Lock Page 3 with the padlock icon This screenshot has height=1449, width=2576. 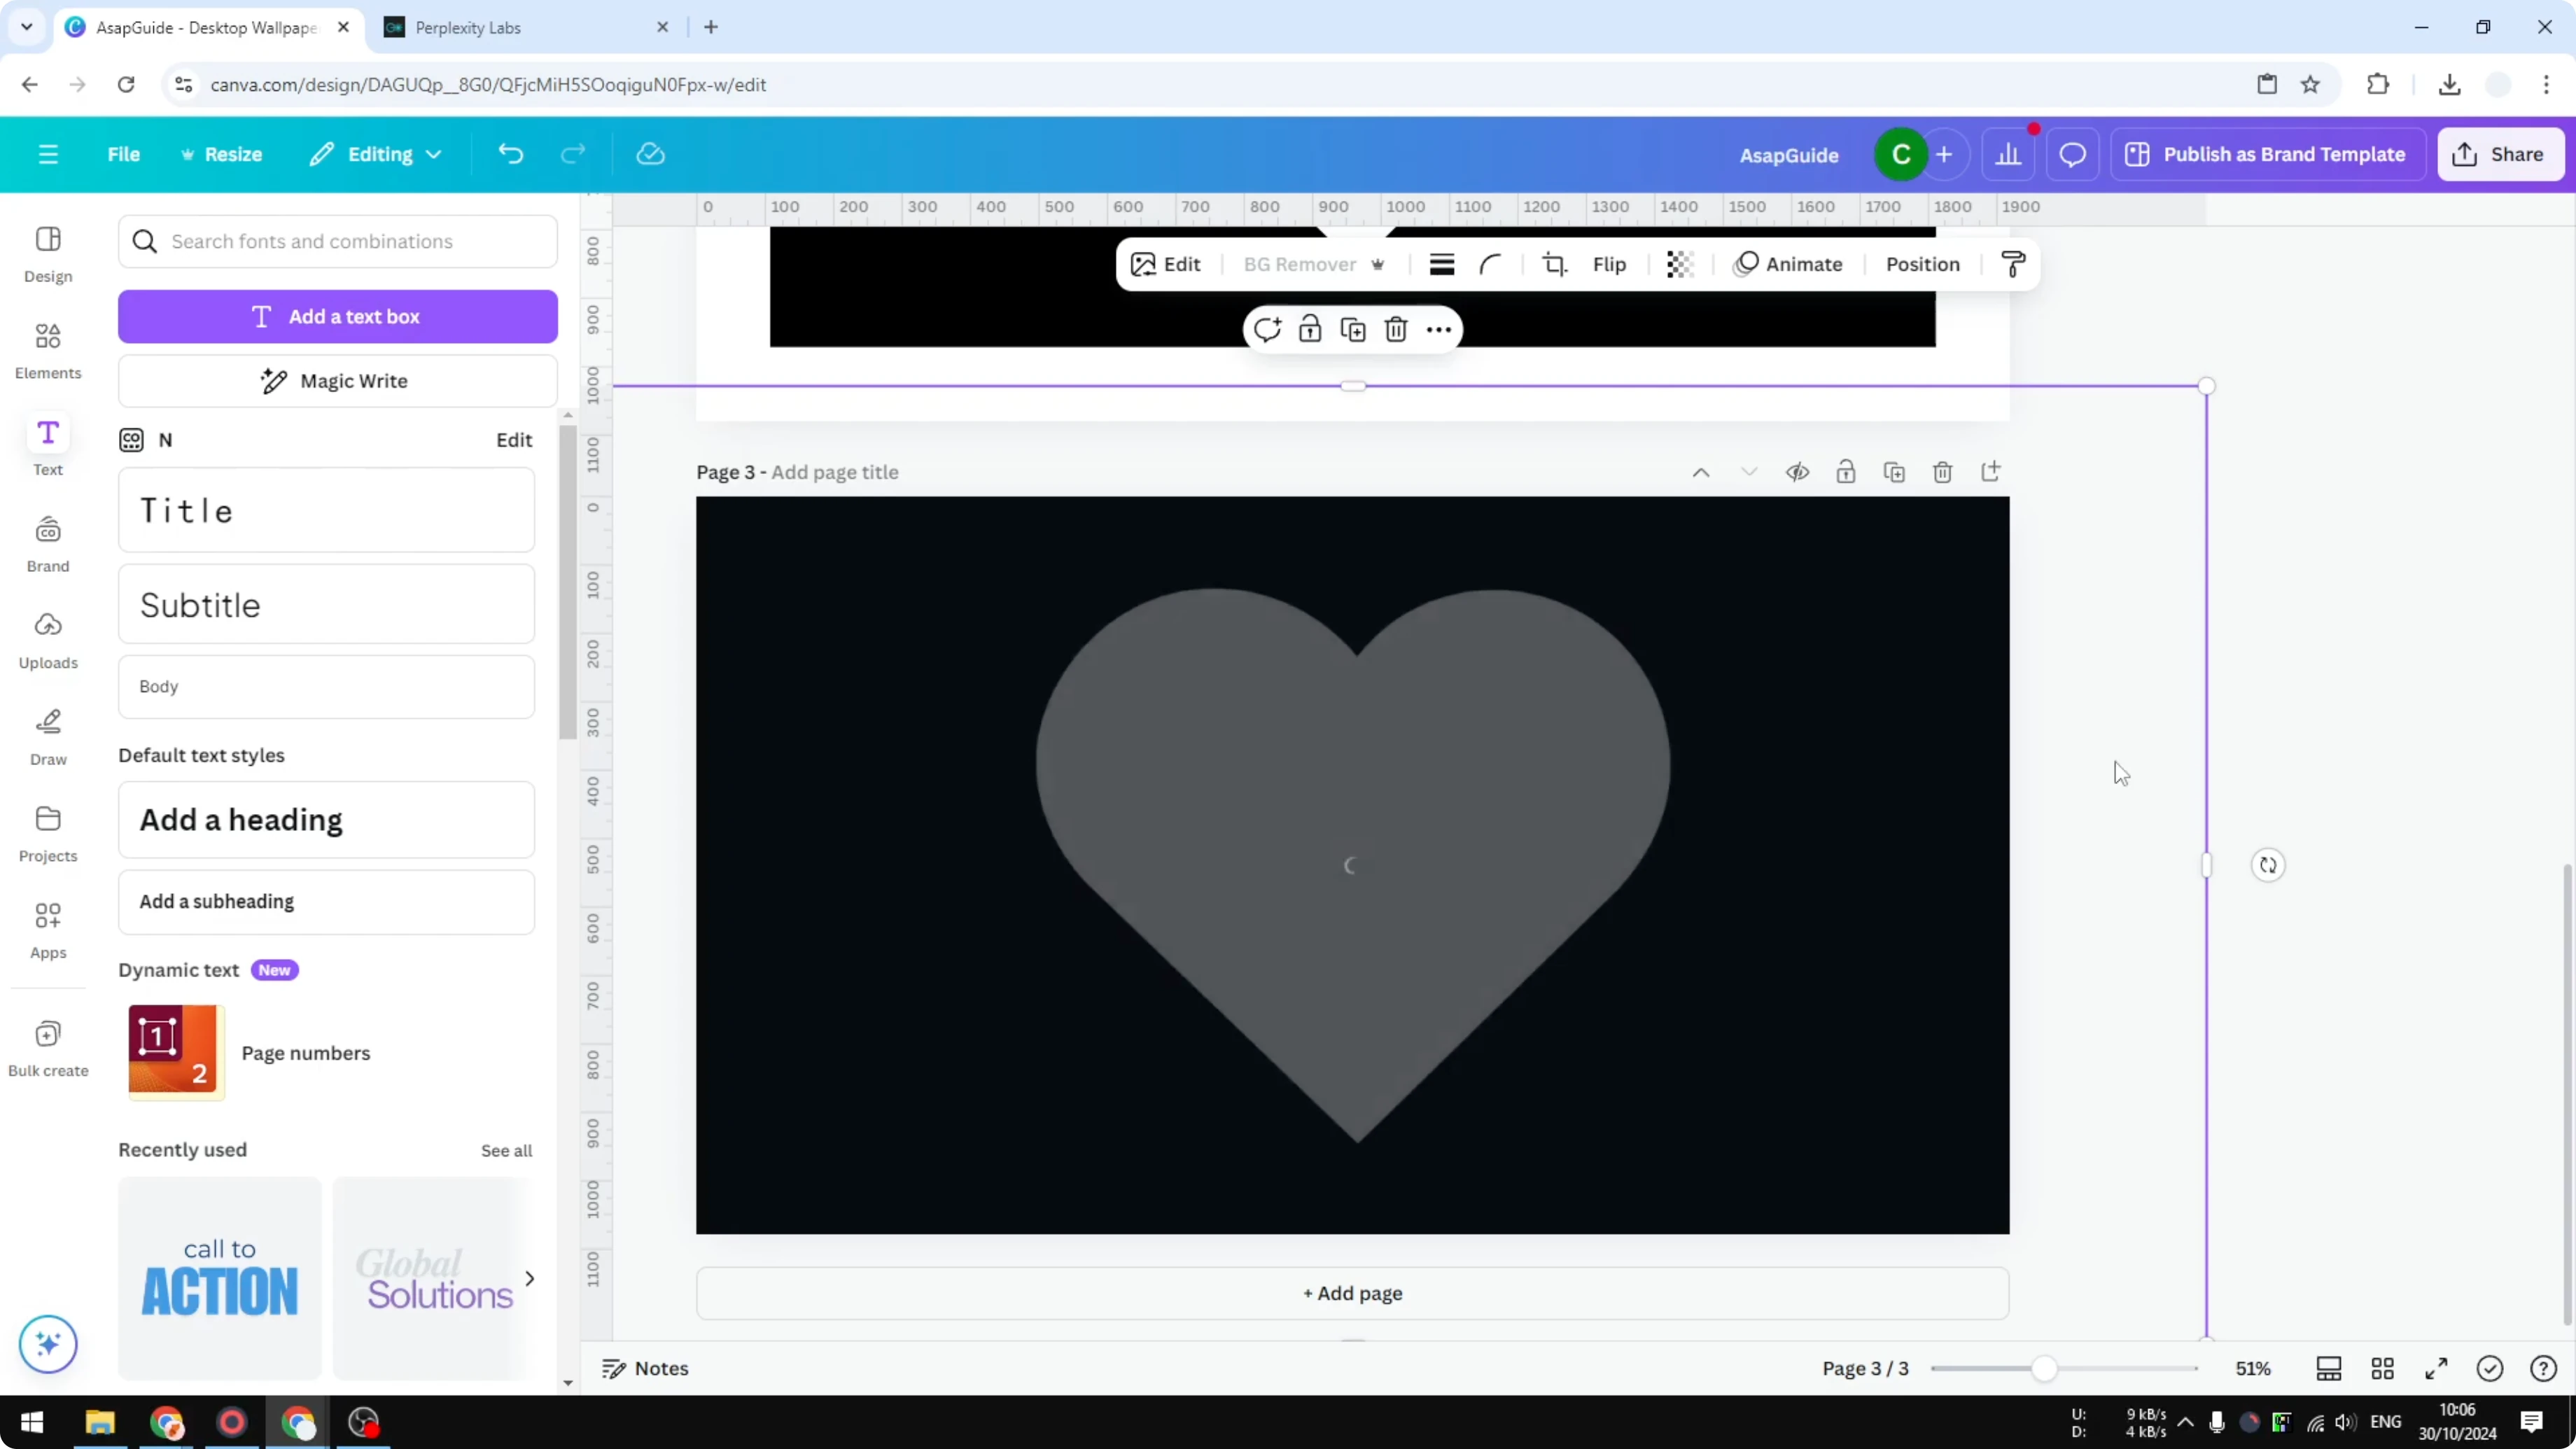tap(1846, 471)
